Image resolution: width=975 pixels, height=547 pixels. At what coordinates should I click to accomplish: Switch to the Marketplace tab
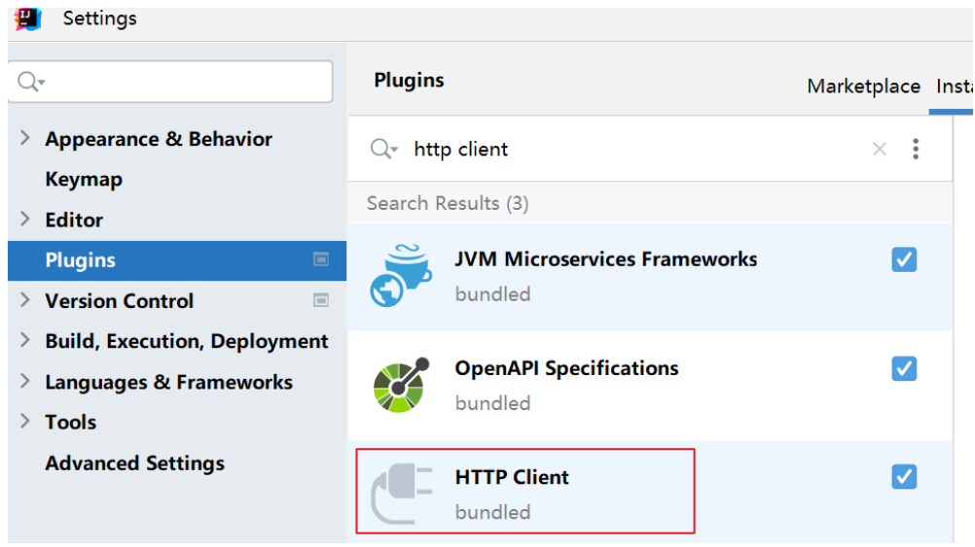tap(863, 86)
